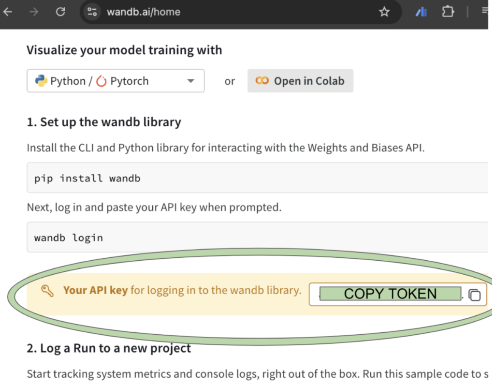Reload the wandb.ai page
The width and height of the screenshot is (495, 386).
click(x=60, y=12)
